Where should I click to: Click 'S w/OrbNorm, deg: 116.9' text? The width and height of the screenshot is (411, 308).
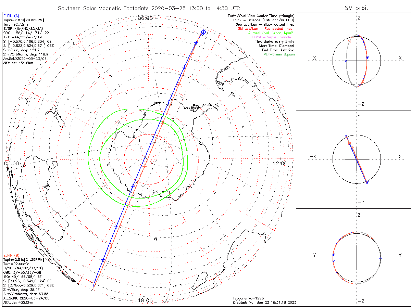(x=26, y=54)
